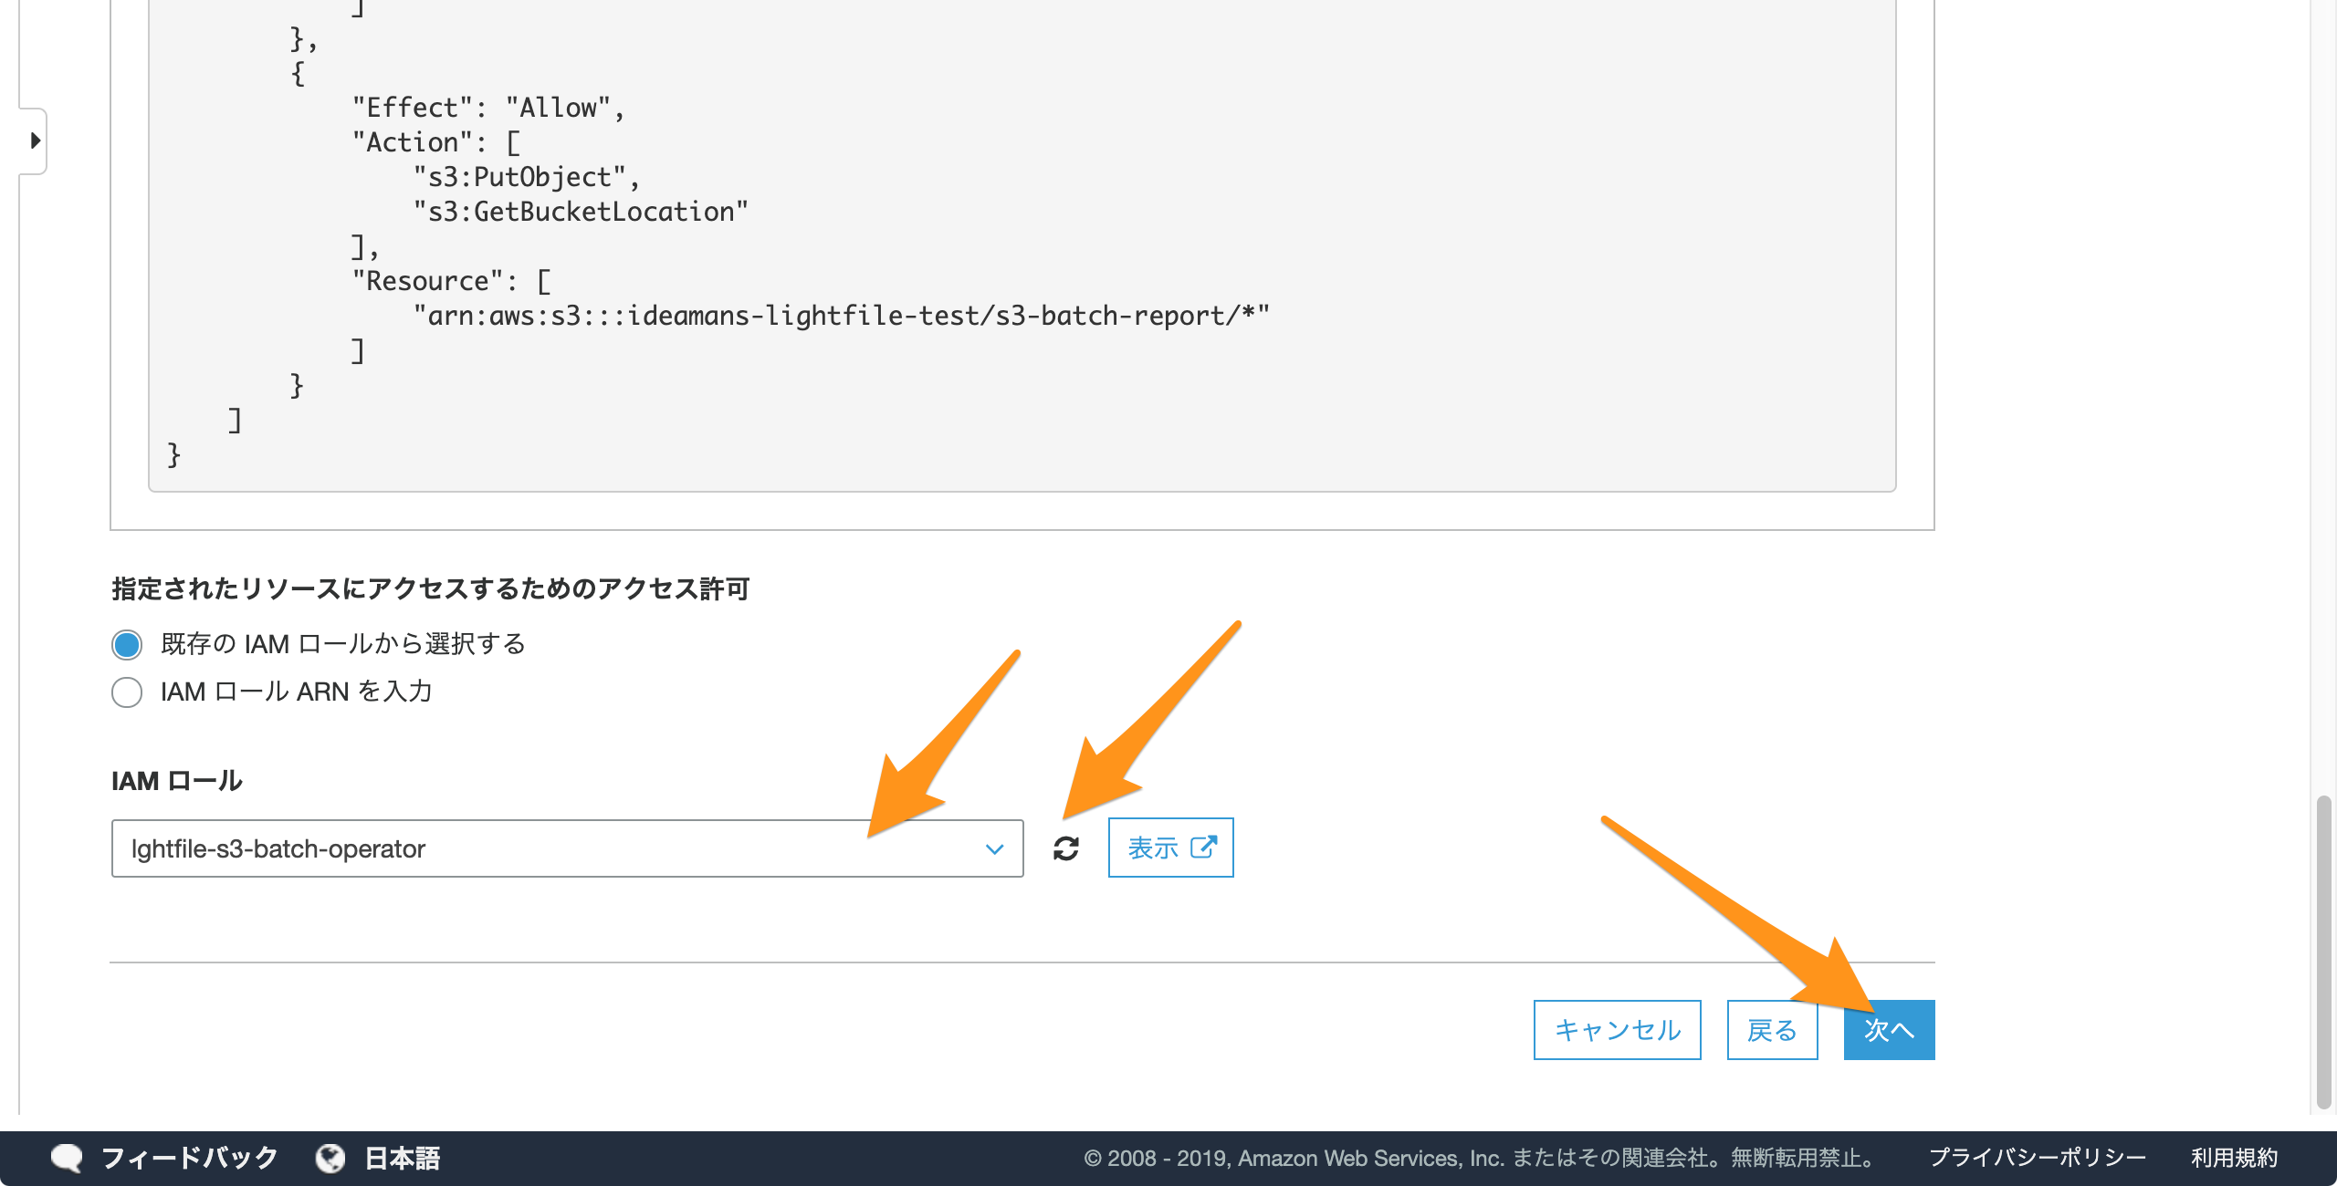Click the external link icon on 表示
Viewport: 2337px width, 1186px height.
1203,848
